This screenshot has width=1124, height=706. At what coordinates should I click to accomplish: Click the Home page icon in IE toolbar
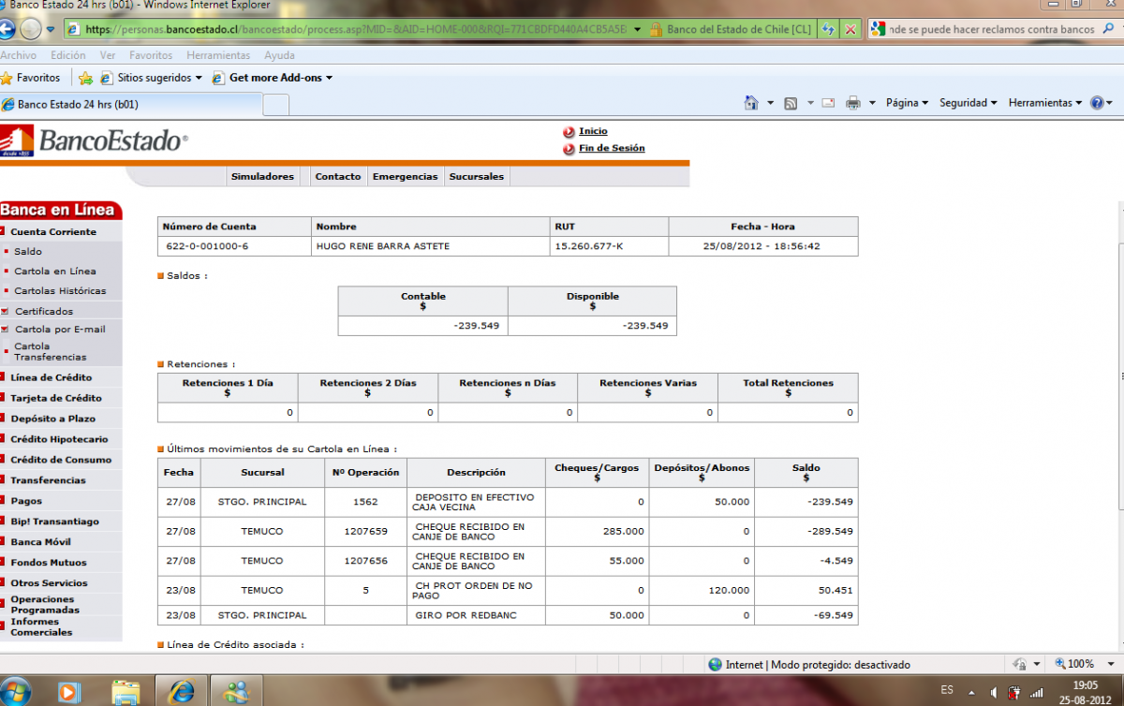[x=751, y=103]
